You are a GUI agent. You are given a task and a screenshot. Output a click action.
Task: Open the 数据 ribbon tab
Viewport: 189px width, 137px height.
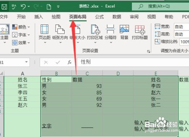pyautogui.click(x=117, y=17)
